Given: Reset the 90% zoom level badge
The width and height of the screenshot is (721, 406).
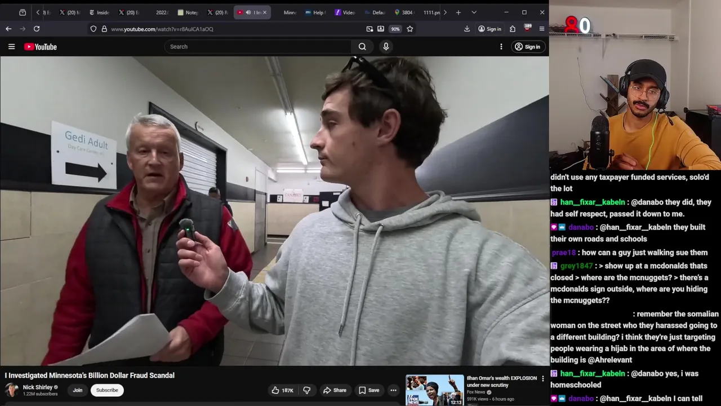Looking at the screenshot, I should point(395,29).
